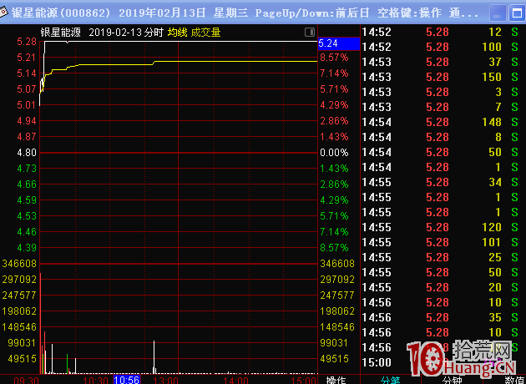The height and width of the screenshot is (384, 526).
Task: Click the 13:00 time axis label
Action: tap(165, 381)
